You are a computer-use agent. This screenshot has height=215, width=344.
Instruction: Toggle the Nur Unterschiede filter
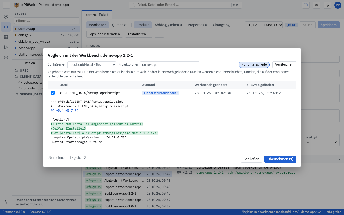(254, 65)
